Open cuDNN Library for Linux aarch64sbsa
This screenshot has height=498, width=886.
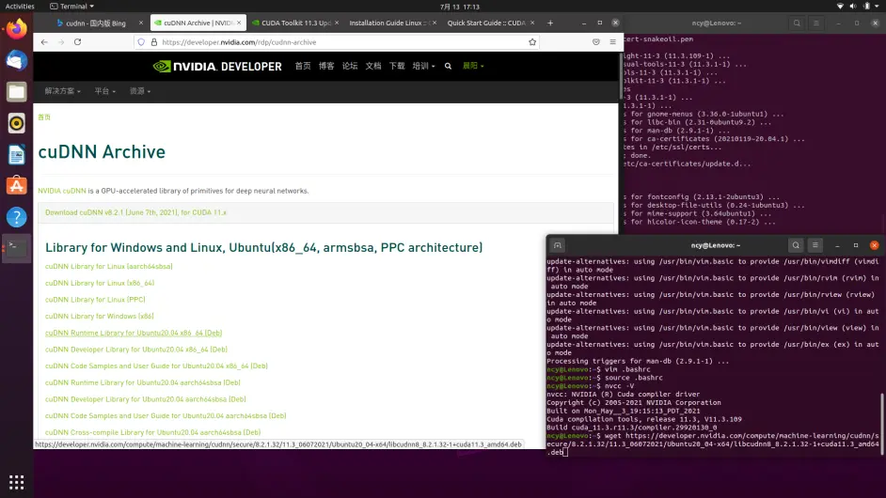pos(108,266)
